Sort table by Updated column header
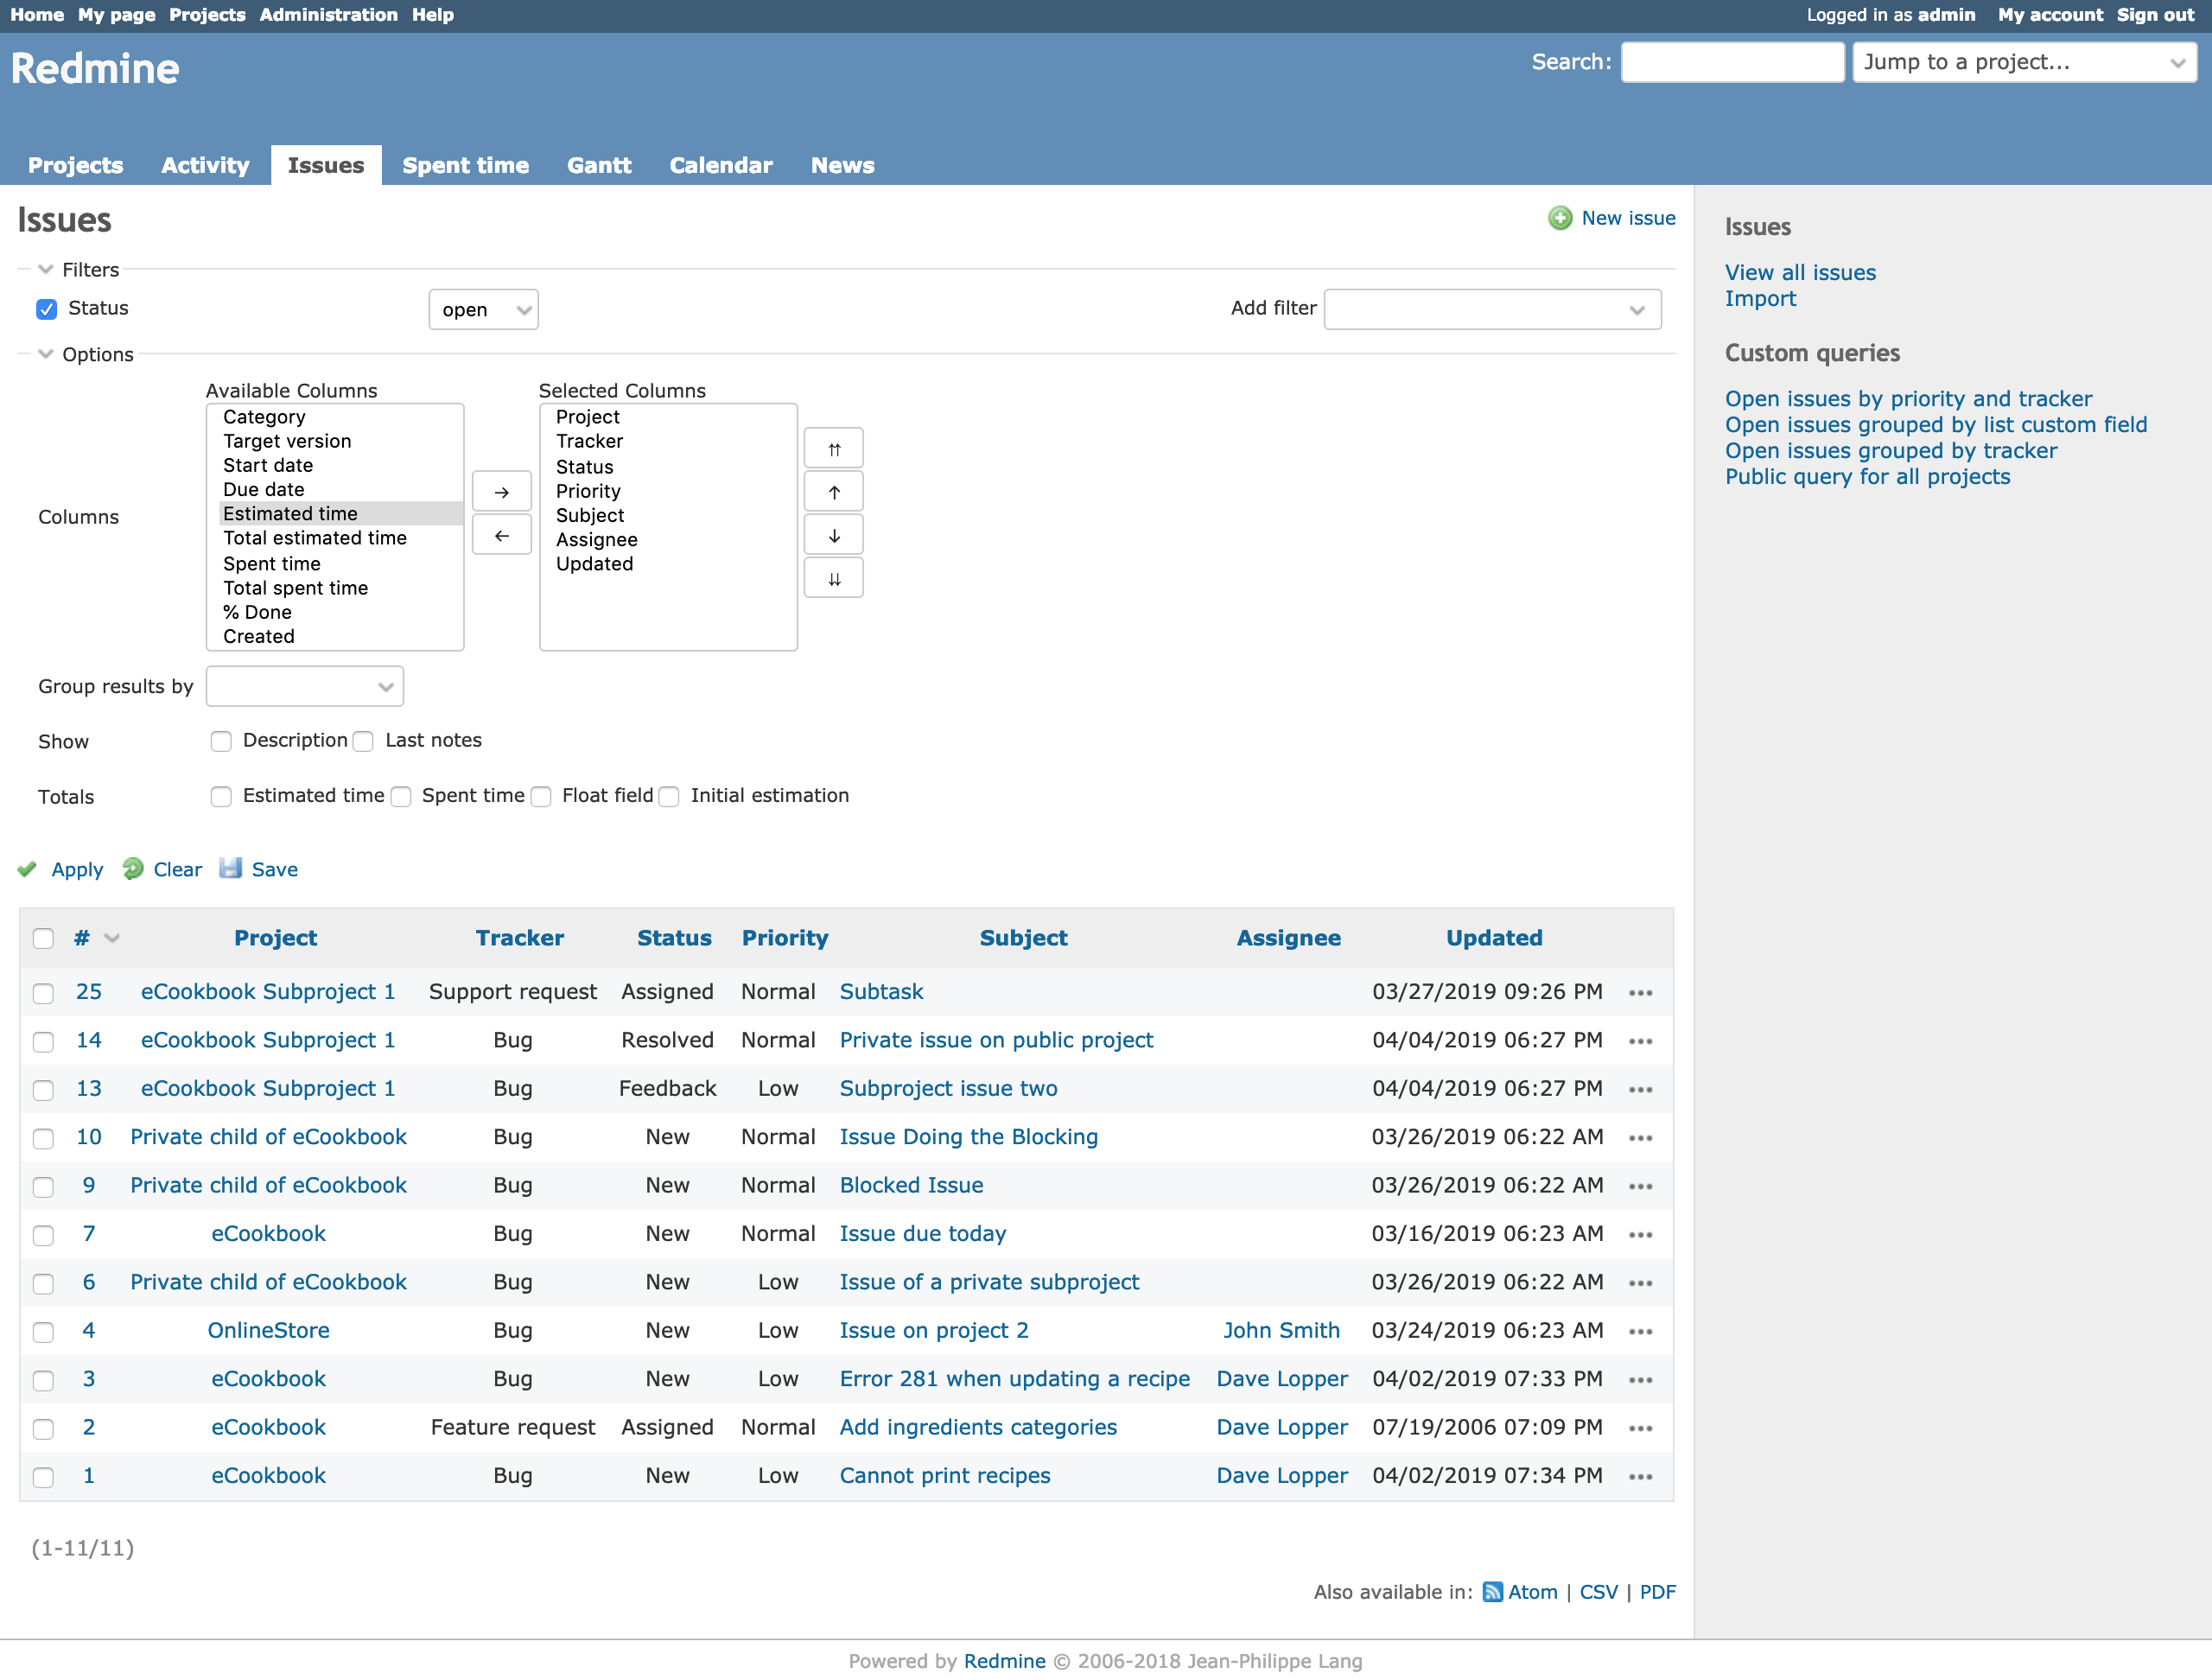Image resolution: width=2212 pixels, height=1680 pixels. pyautogui.click(x=1493, y=938)
